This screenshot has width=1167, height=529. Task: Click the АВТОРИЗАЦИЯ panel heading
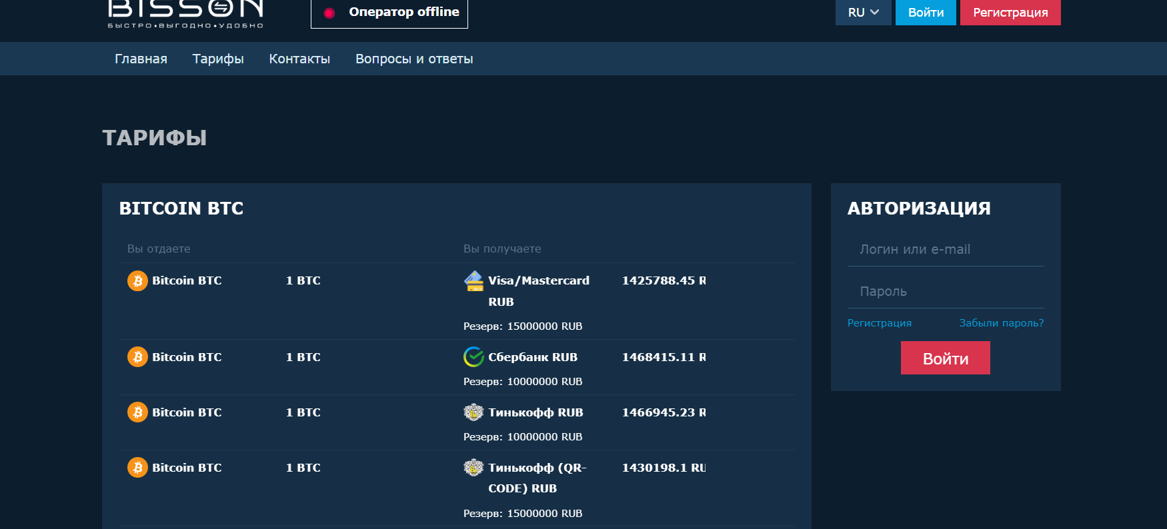(x=919, y=209)
